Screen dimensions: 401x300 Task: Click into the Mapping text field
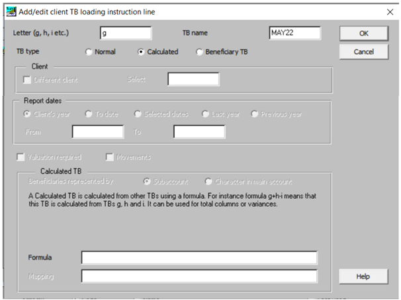pos(199,276)
